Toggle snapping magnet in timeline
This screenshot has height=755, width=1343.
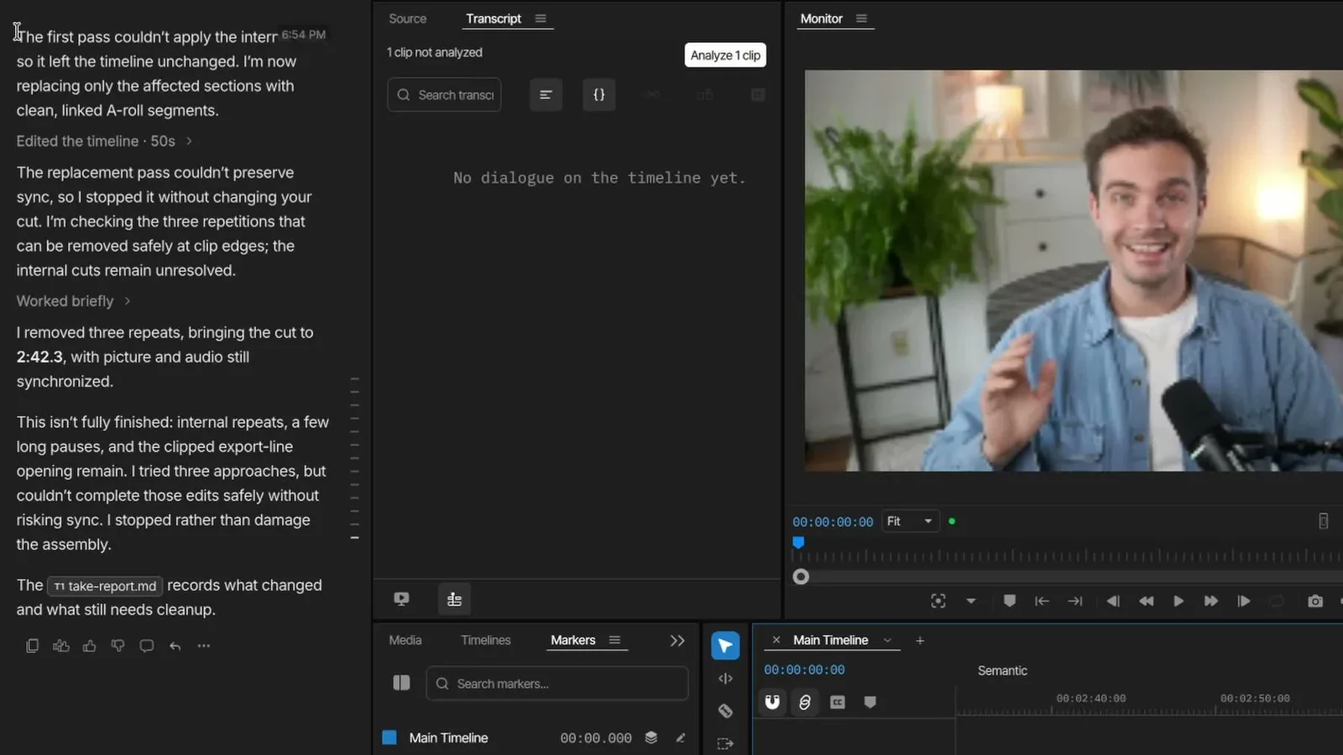(772, 702)
